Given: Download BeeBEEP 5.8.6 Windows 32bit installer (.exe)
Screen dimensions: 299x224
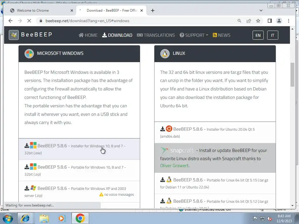Looking at the screenshot, I should point(79,149).
